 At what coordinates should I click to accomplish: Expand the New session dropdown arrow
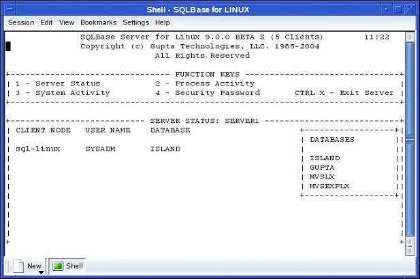pyautogui.click(x=41, y=272)
